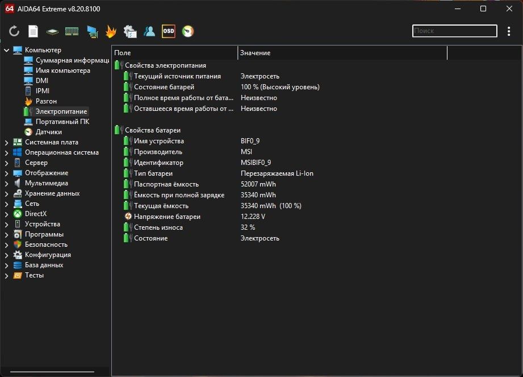The height and width of the screenshot is (377, 523).
Task: Open the CPU chip toolbar icon
Action: 52,32
